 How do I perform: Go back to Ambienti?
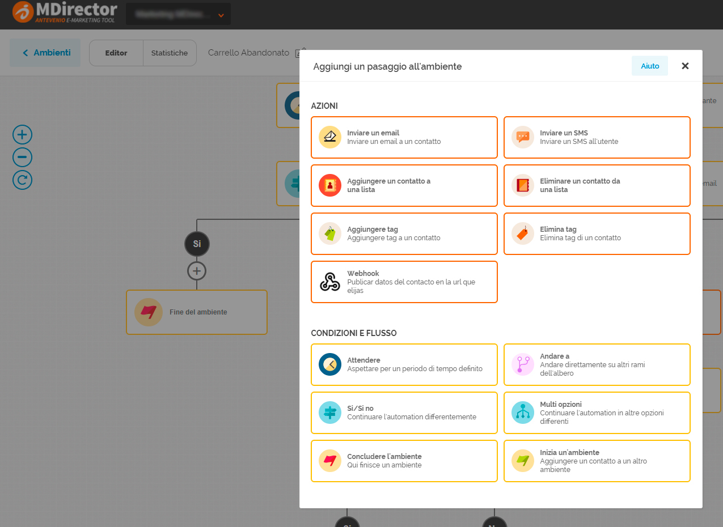click(45, 53)
